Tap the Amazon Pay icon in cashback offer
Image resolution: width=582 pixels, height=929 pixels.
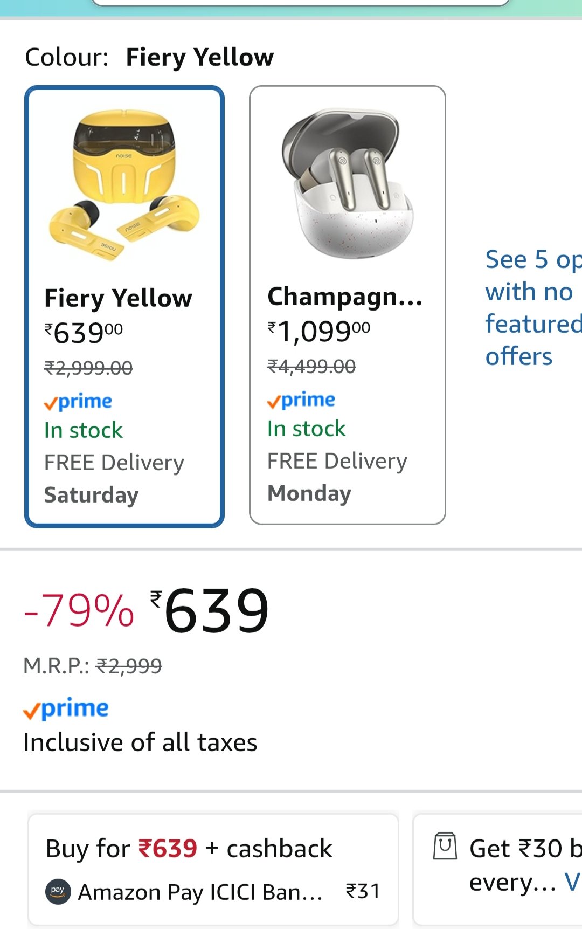click(x=58, y=891)
